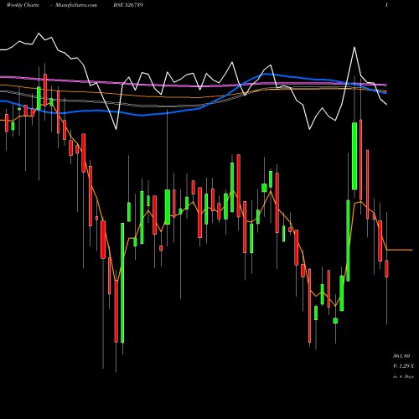Click the price value "361.89"
This screenshot has width=419, height=419.
(x=401, y=356)
